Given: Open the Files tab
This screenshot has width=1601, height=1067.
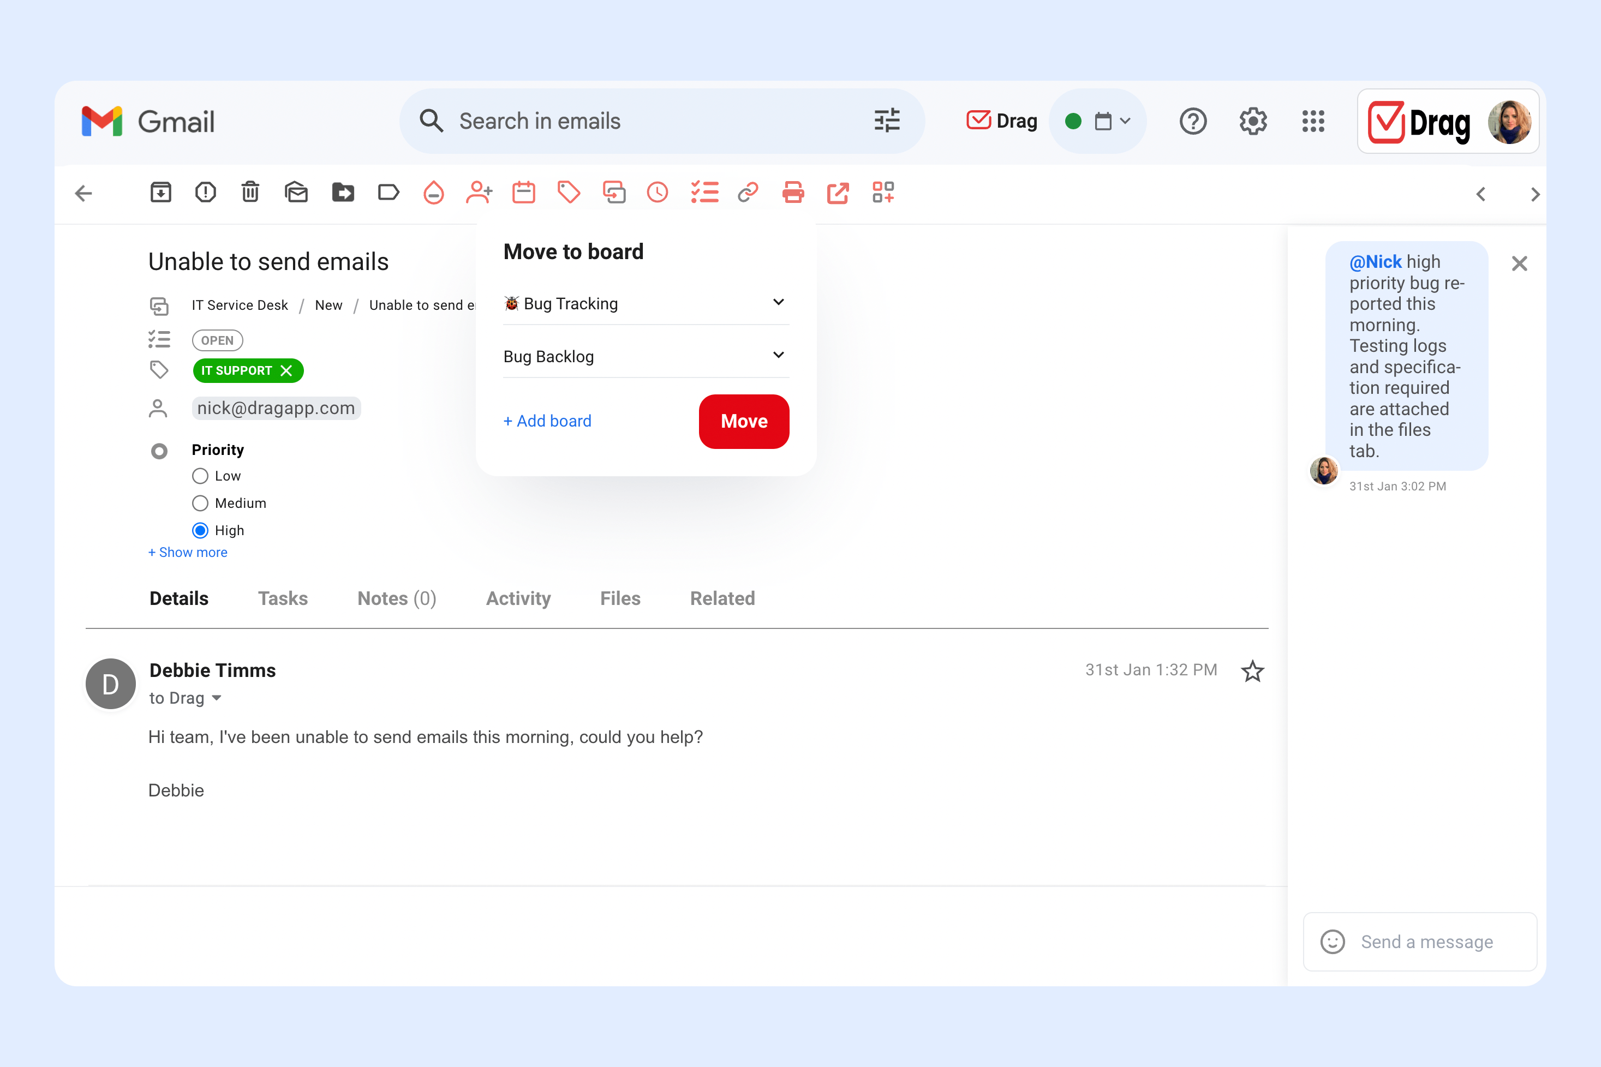Looking at the screenshot, I should pyautogui.click(x=621, y=598).
